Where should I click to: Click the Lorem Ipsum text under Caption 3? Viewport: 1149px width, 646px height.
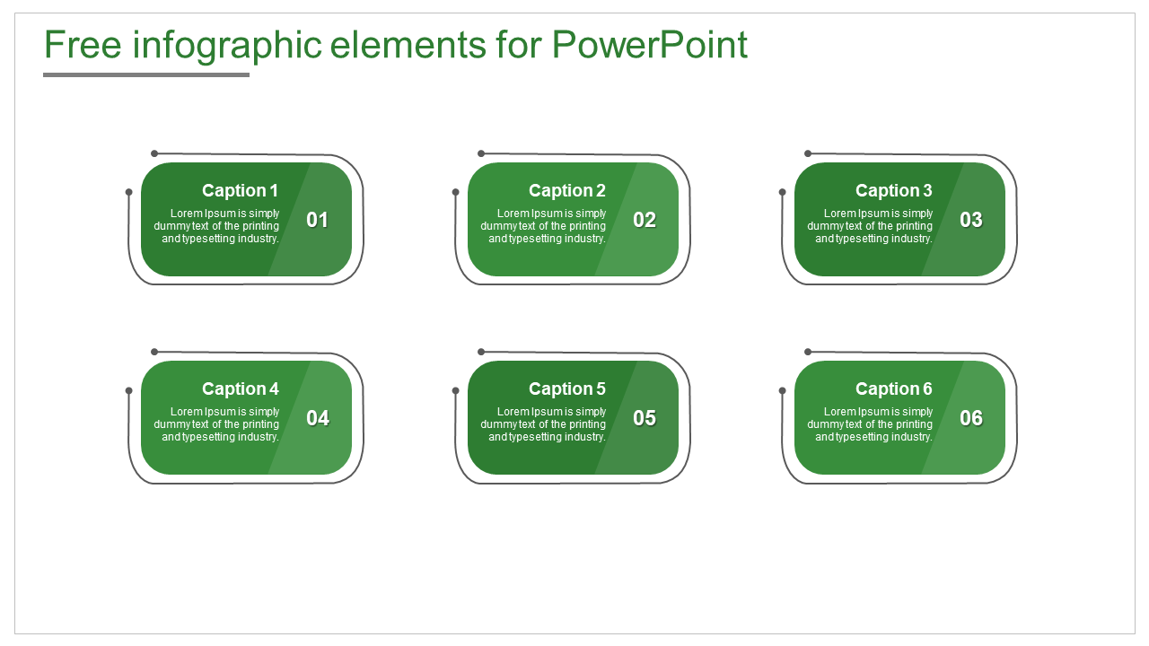[870, 226]
